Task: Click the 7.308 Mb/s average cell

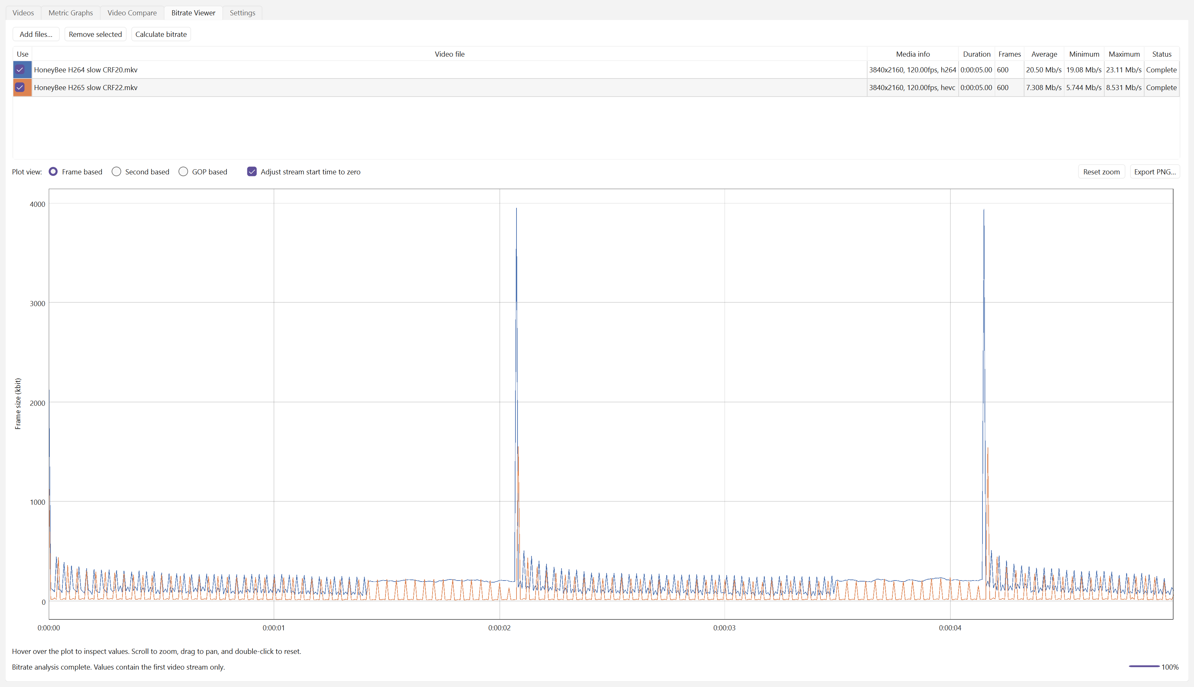Action: click(x=1044, y=87)
